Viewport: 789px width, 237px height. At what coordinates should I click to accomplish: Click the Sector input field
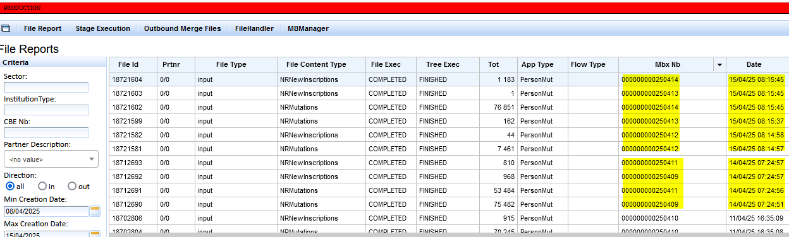click(x=46, y=87)
